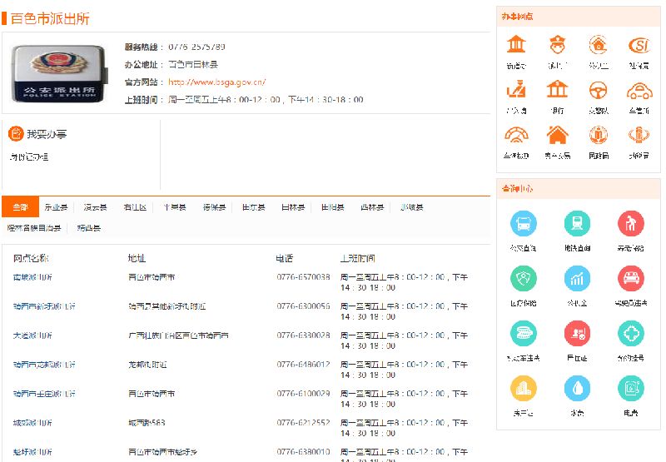Viewport: 666px width, 462px height.
Task: Open the 公交查询 bus query icon
Action: pyautogui.click(x=524, y=223)
